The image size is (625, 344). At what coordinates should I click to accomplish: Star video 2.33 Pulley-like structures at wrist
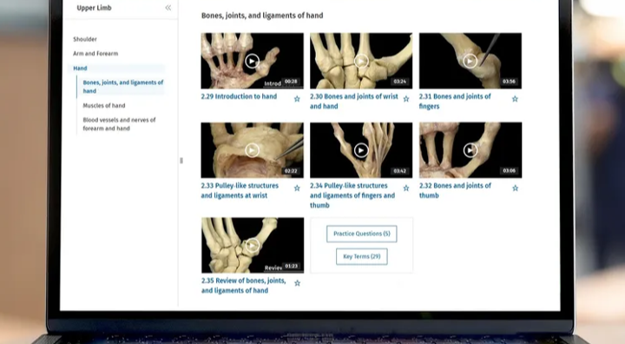pyautogui.click(x=297, y=188)
